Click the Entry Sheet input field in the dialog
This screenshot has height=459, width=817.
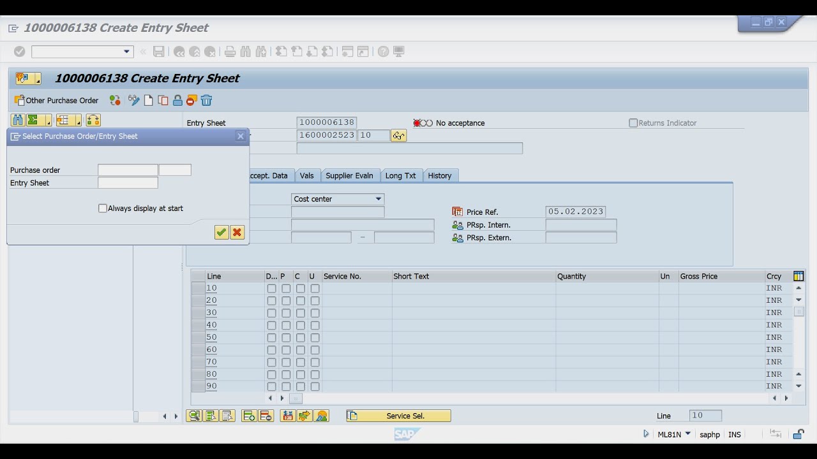coord(128,183)
